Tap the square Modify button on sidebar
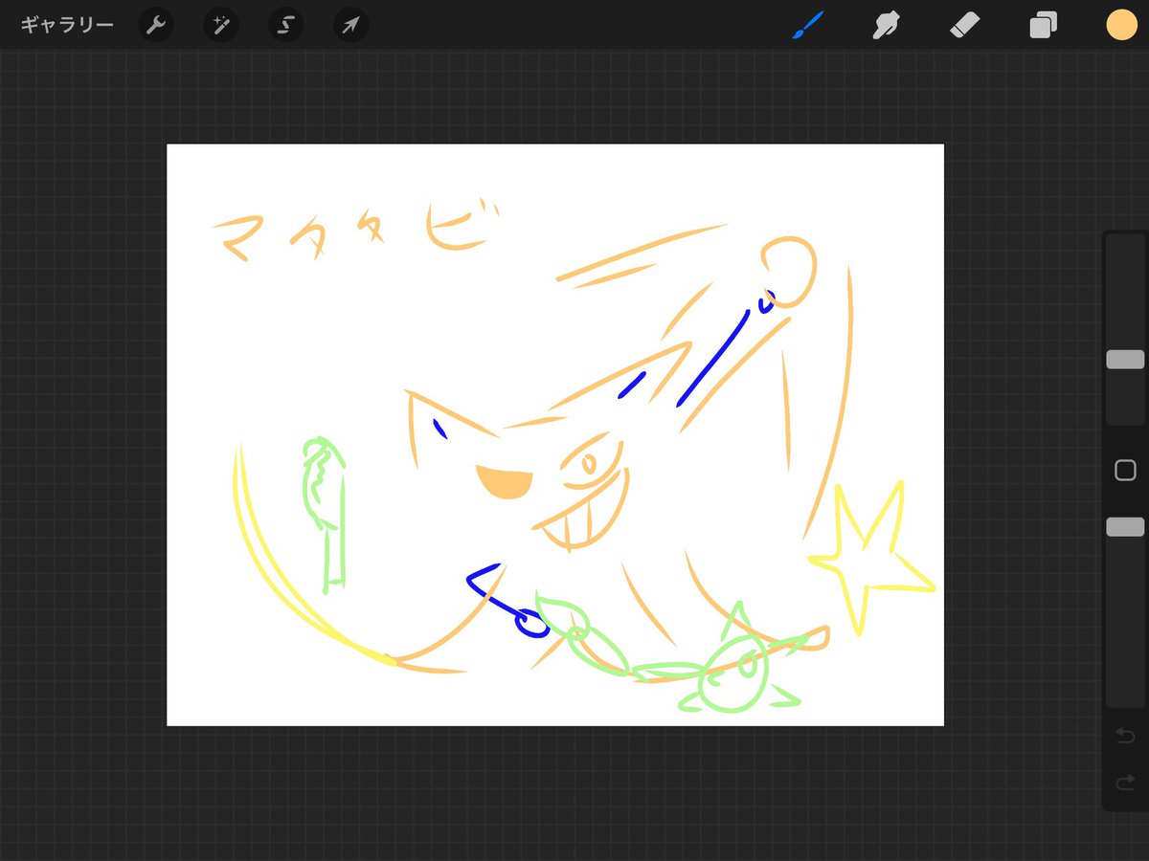 (x=1125, y=470)
